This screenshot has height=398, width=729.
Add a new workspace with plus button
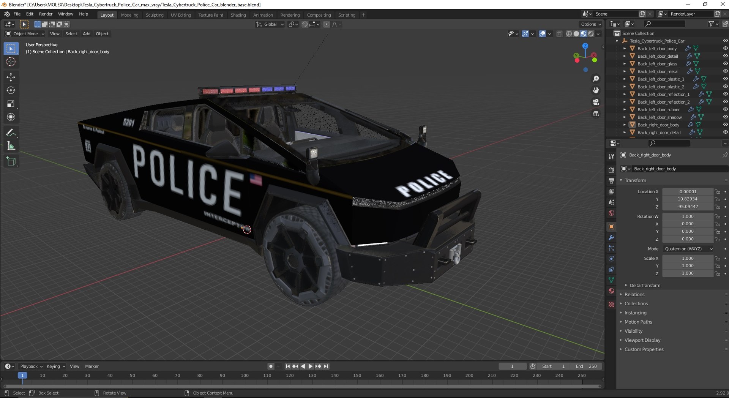click(363, 15)
